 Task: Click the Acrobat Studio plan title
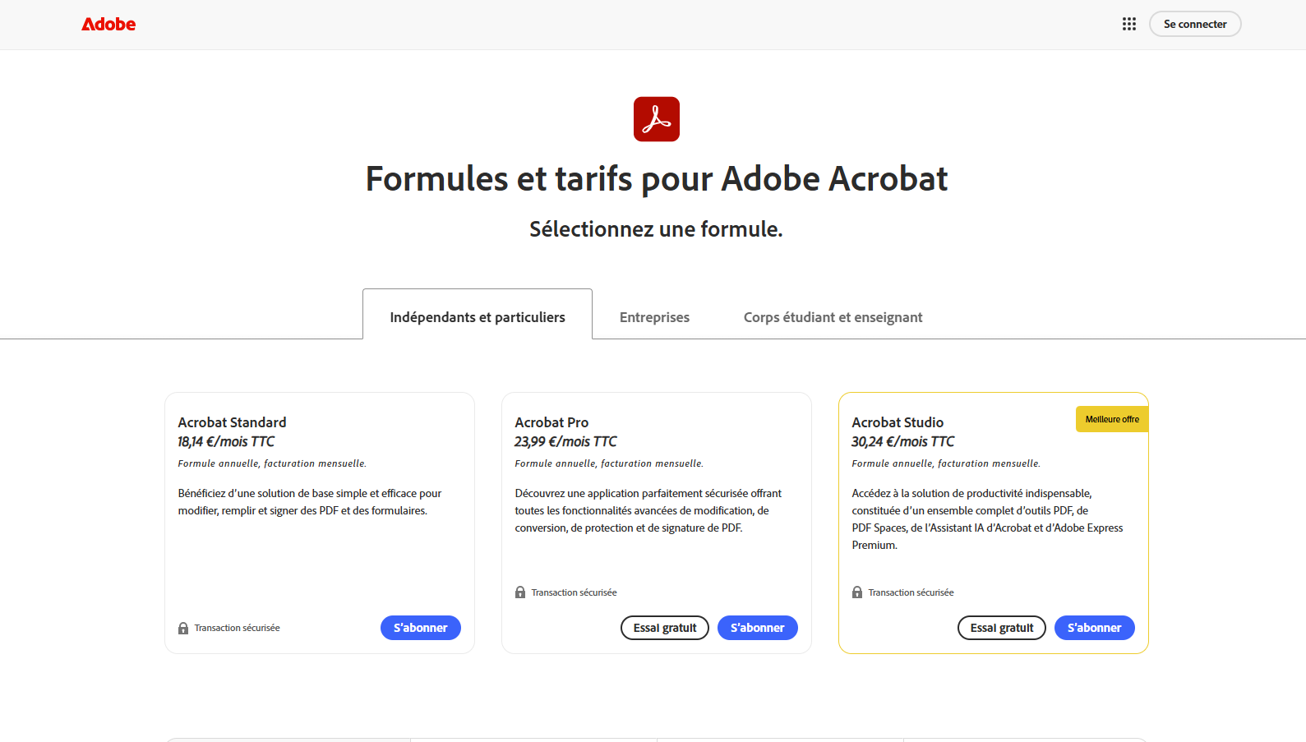click(898, 422)
